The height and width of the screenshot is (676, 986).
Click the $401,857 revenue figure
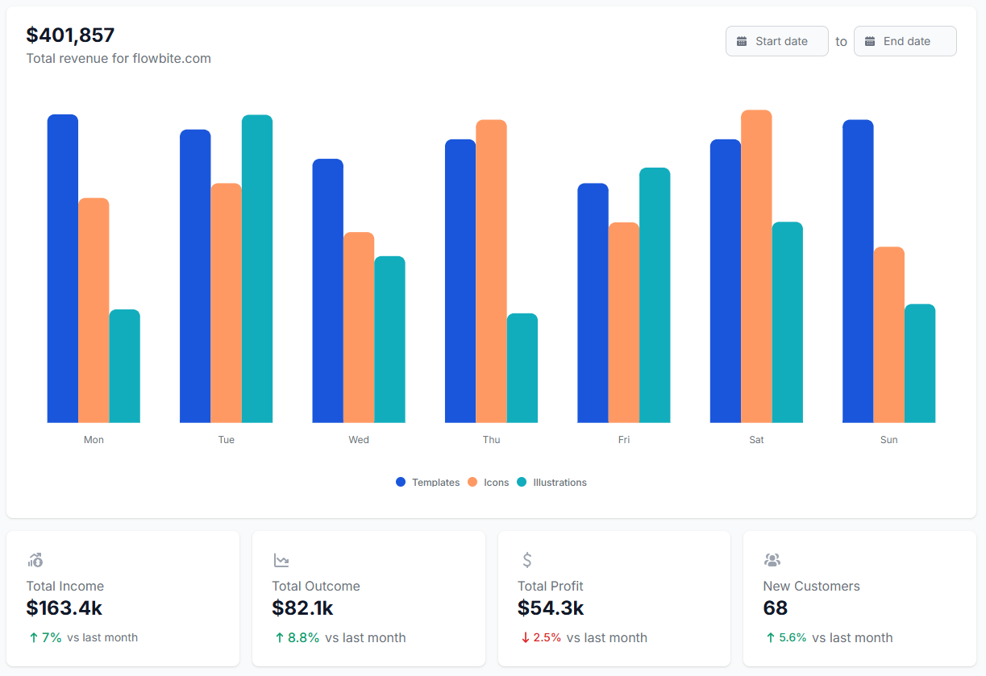coord(71,35)
